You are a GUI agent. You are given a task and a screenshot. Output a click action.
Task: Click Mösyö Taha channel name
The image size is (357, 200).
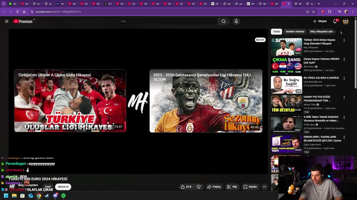click(310, 105)
